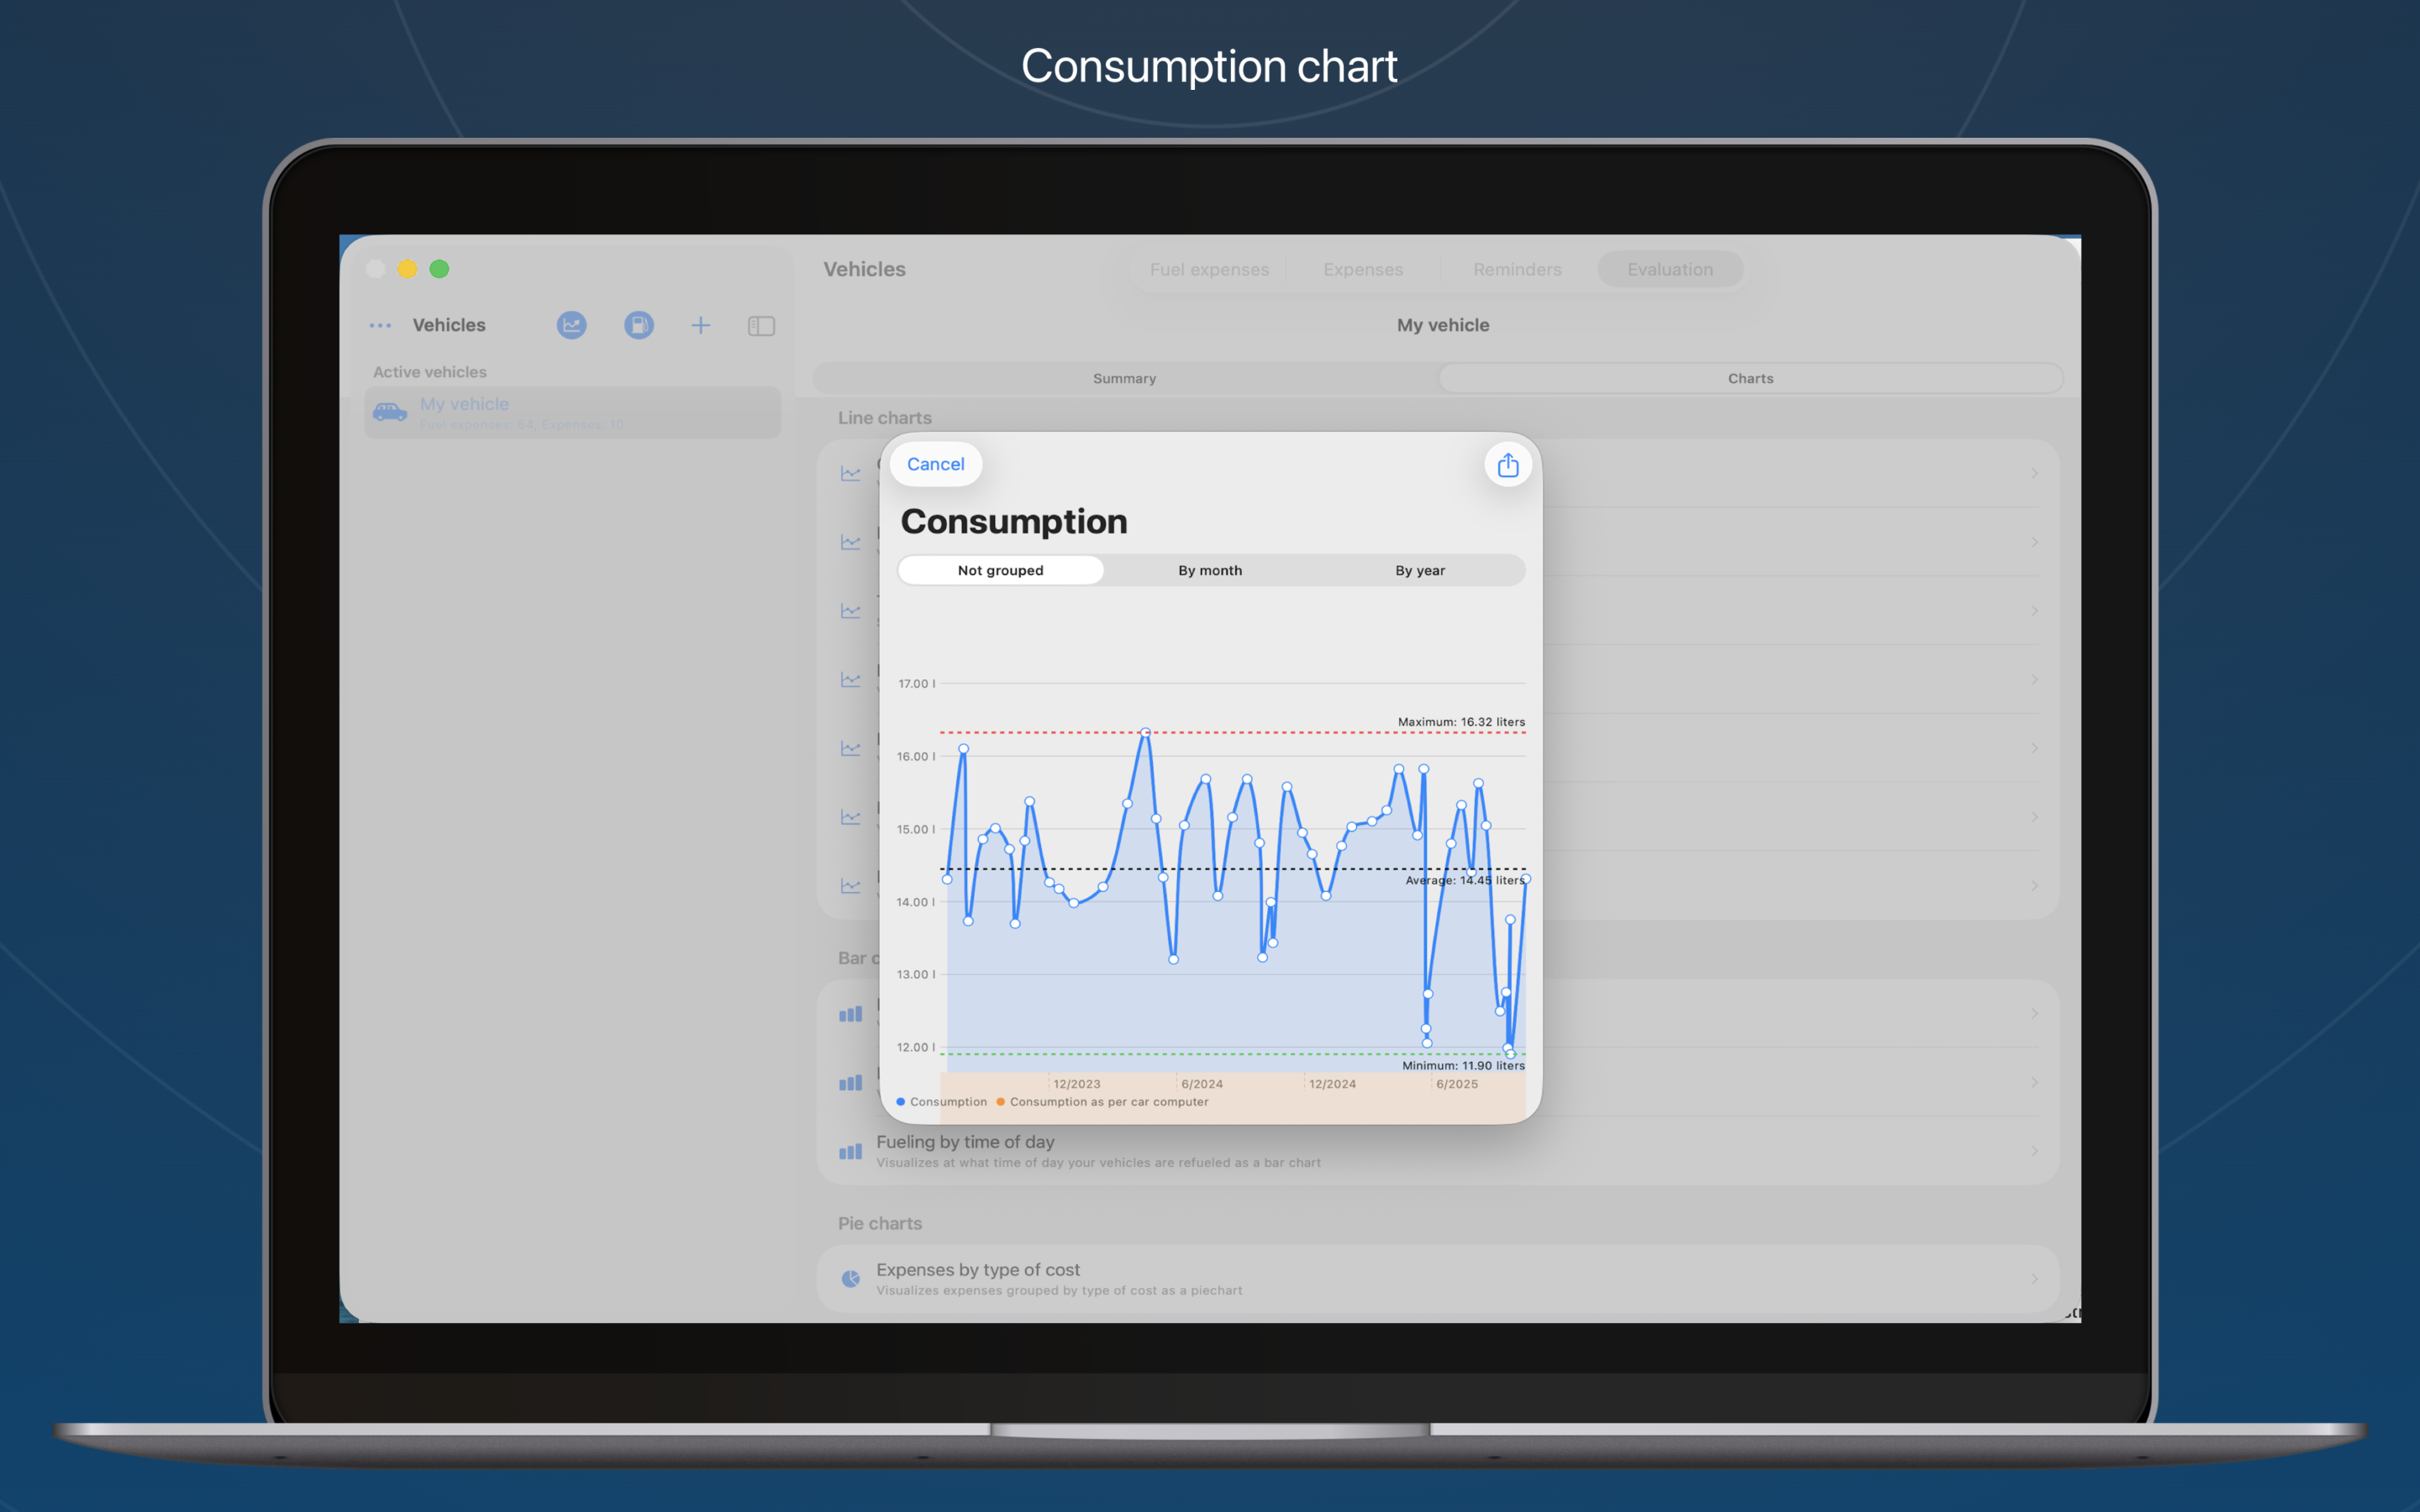Switch grouping to By year
The height and width of the screenshot is (1512, 2420).
tap(1420, 570)
